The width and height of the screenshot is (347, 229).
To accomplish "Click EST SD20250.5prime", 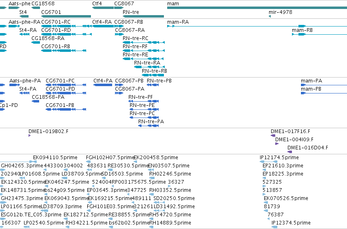I will (x=174, y=198).
